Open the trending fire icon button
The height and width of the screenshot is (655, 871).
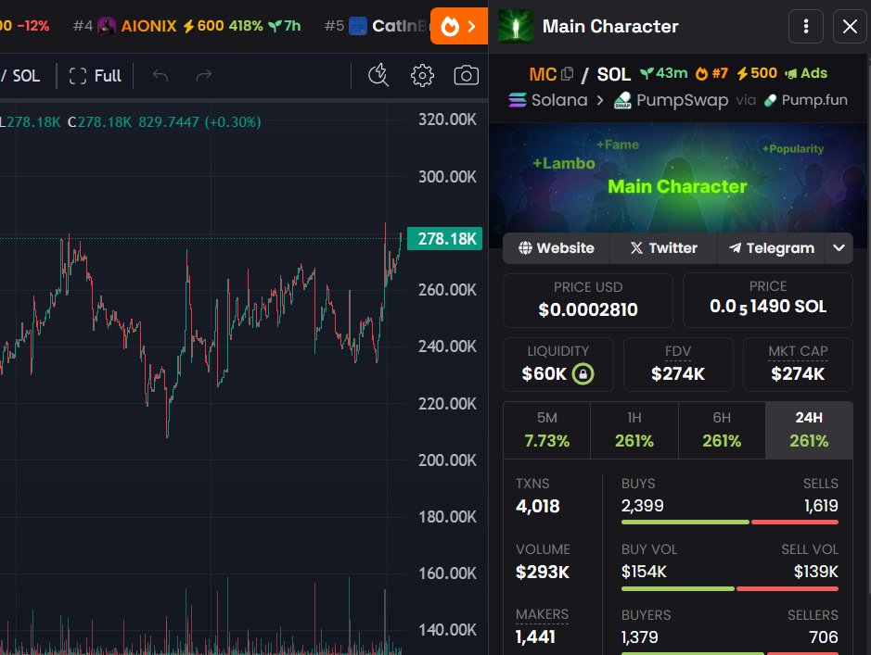pos(459,26)
